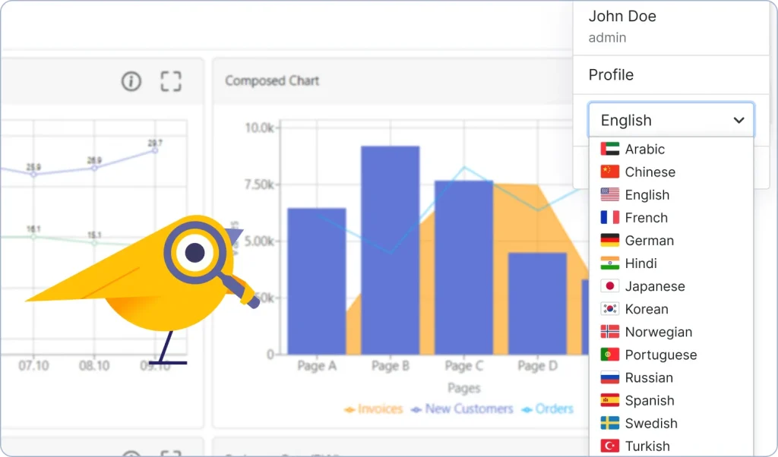This screenshot has width=778, height=457.
Task: Toggle New Customers series in legend
Action: point(462,409)
